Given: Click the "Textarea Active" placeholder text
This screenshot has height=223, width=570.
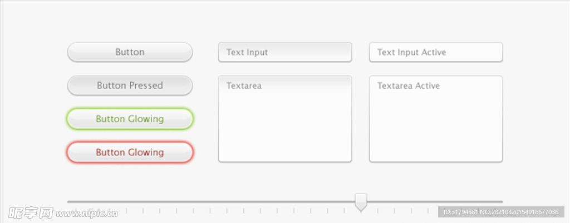Looking at the screenshot, I should [x=408, y=86].
